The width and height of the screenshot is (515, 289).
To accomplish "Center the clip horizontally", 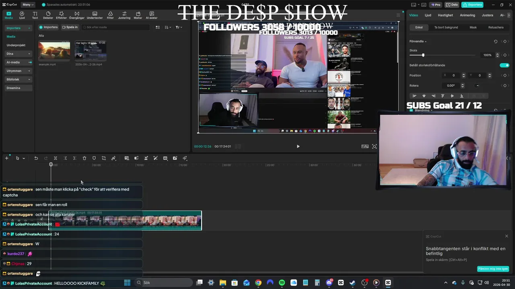I will [x=424, y=96].
